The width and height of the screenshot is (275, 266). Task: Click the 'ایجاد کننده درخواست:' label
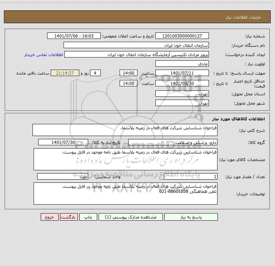(x=245, y=55)
